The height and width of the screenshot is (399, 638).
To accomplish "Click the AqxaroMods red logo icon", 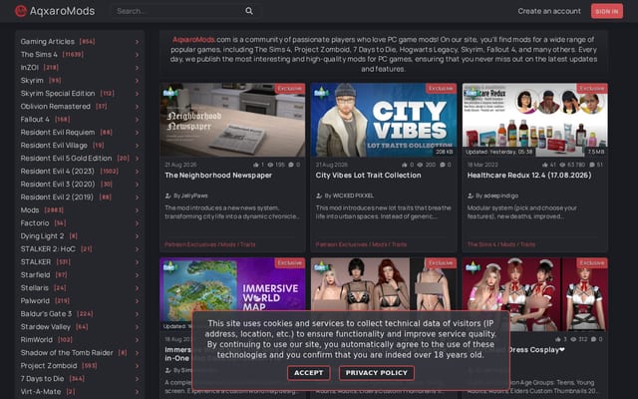I will pyautogui.click(x=21, y=11).
